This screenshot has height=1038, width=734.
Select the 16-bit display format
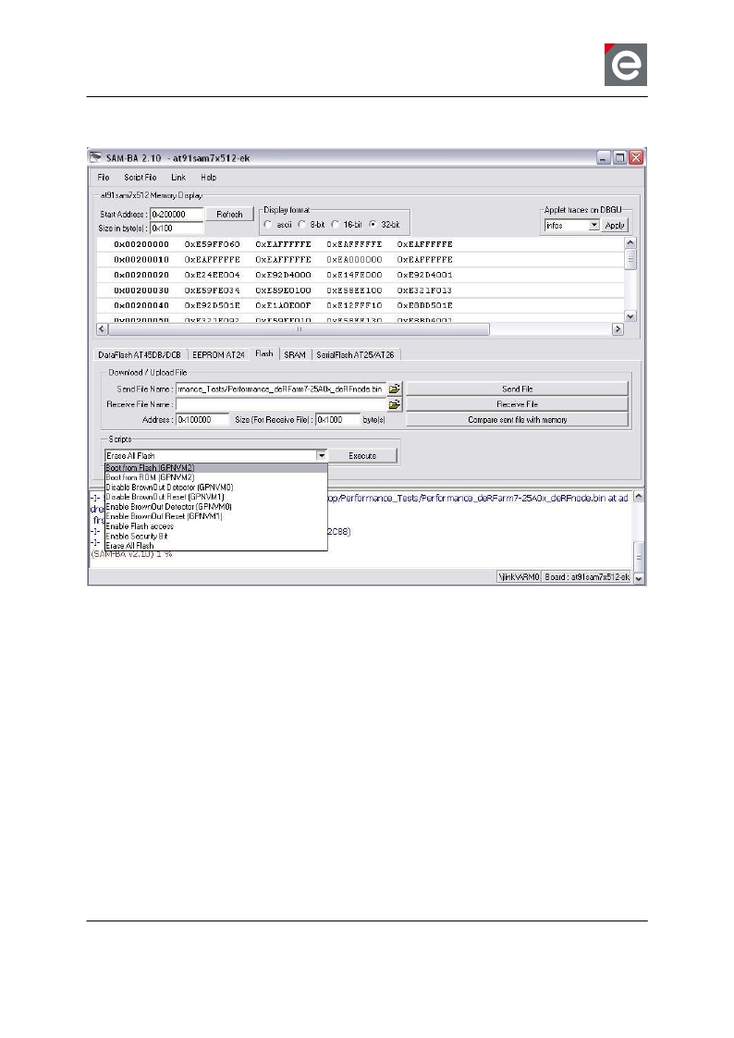[x=335, y=225]
